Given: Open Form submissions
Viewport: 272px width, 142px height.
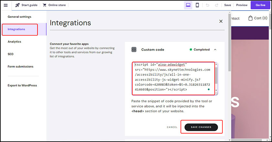Looking at the screenshot, I should click(x=20, y=66).
